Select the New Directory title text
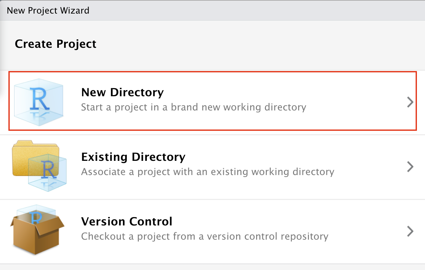 click(122, 92)
